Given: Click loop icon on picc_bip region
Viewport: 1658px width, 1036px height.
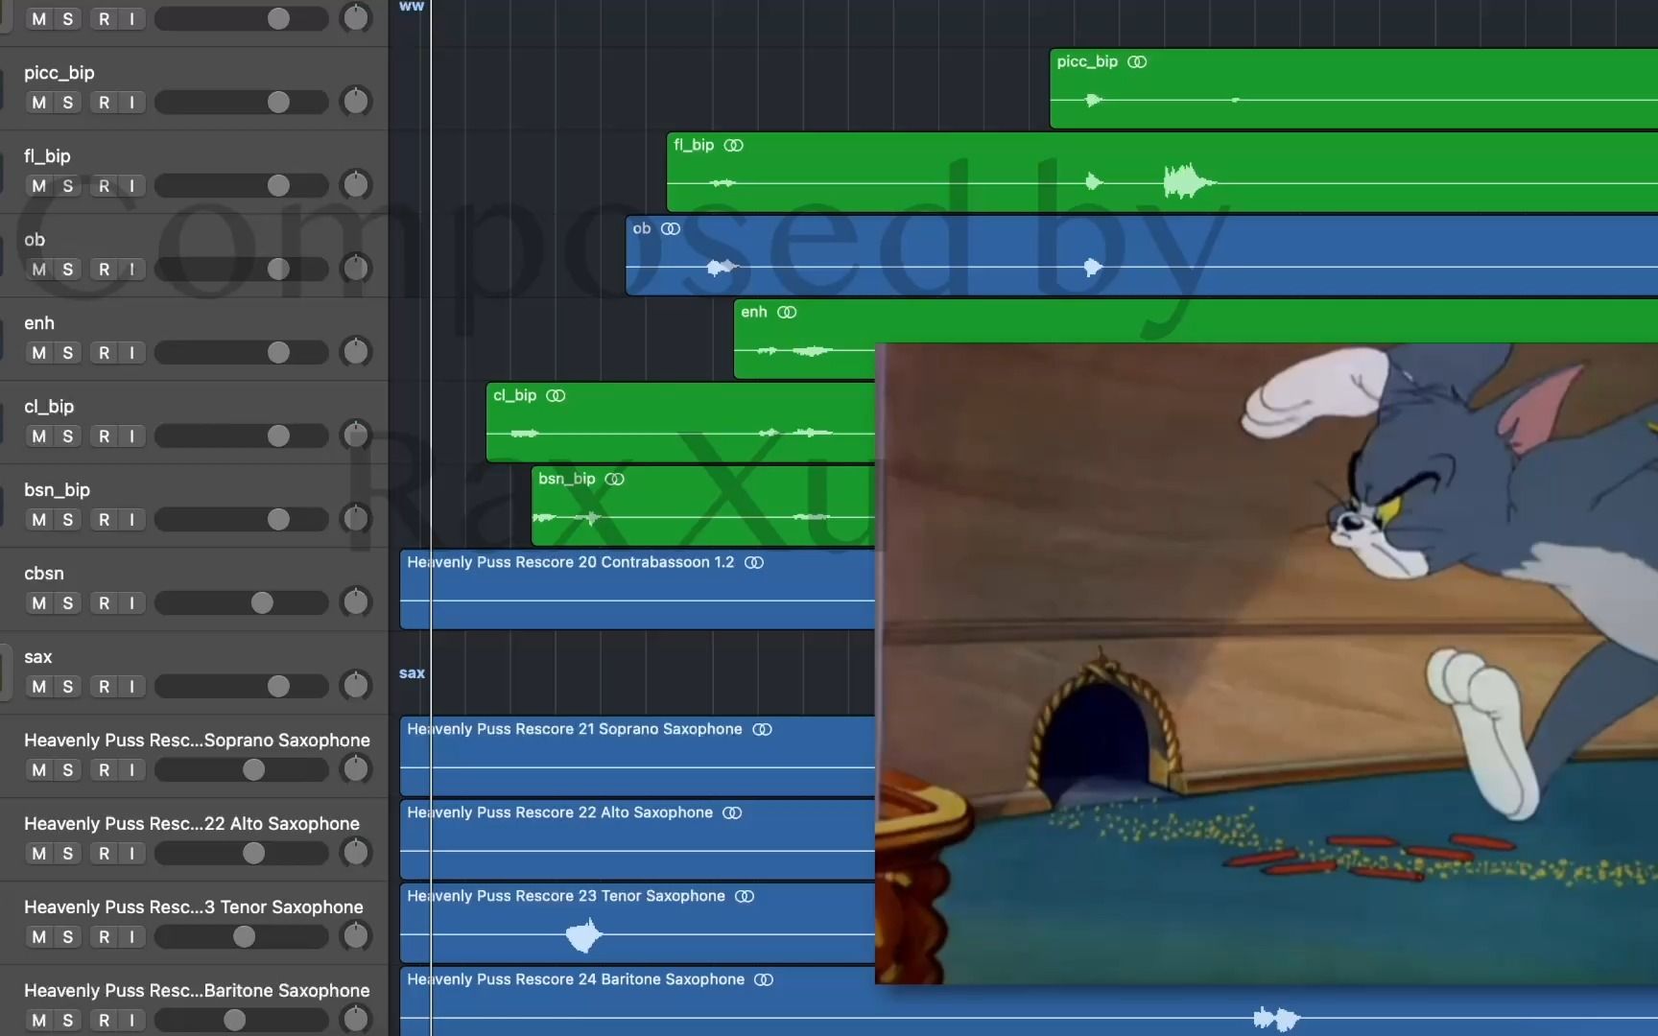Looking at the screenshot, I should click(1137, 61).
